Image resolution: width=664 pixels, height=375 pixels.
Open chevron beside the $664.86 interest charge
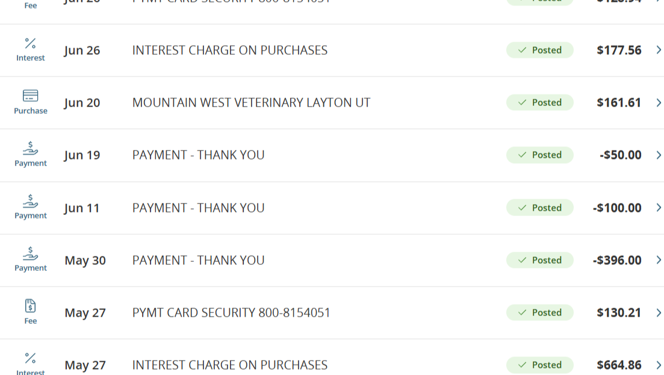pos(659,365)
